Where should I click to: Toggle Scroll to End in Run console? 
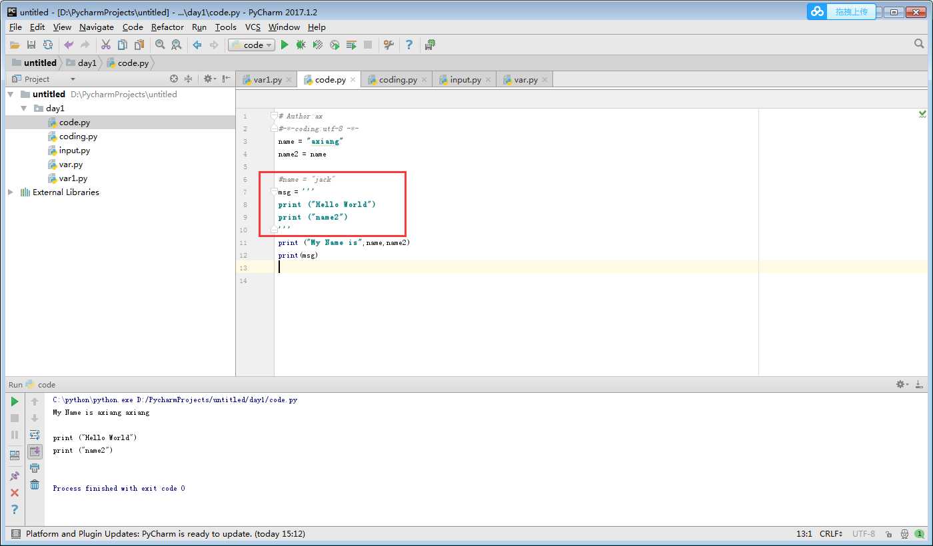click(x=35, y=451)
